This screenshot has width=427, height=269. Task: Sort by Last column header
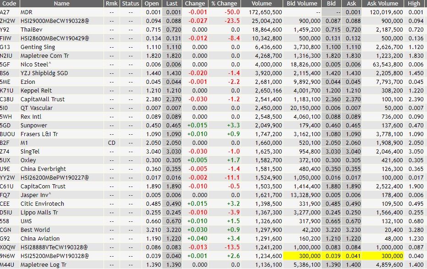point(172,4)
